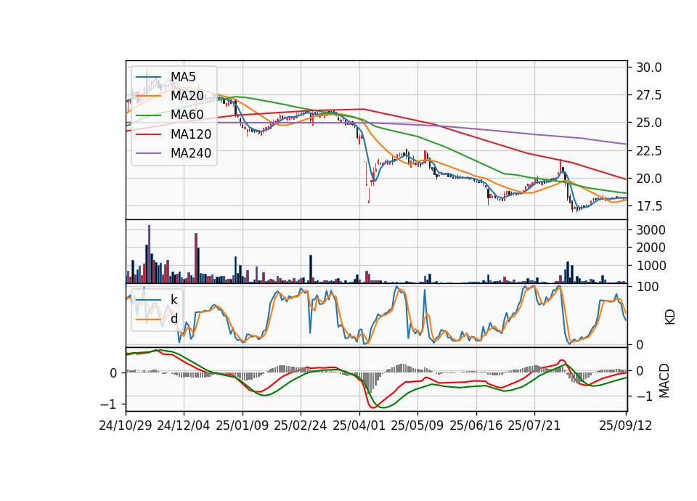Click the 2000 volume axis label
Viewport: 697px width, 501px height.
pyautogui.click(x=651, y=248)
